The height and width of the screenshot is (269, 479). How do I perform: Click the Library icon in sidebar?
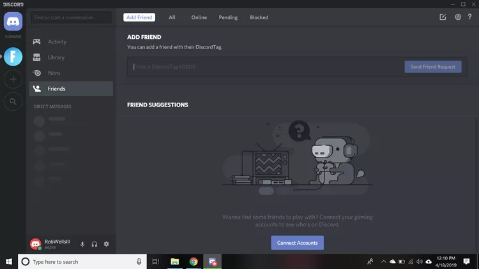pos(36,57)
